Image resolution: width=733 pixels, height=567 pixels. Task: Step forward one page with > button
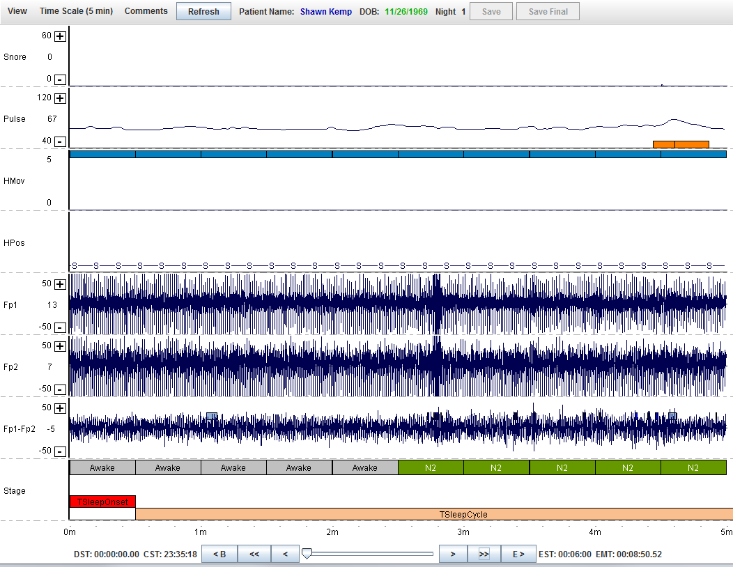(x=452, y=554)
